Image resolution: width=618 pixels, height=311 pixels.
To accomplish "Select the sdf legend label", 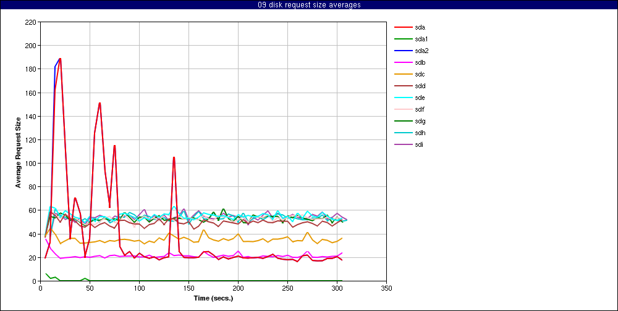I will point(420,109).
